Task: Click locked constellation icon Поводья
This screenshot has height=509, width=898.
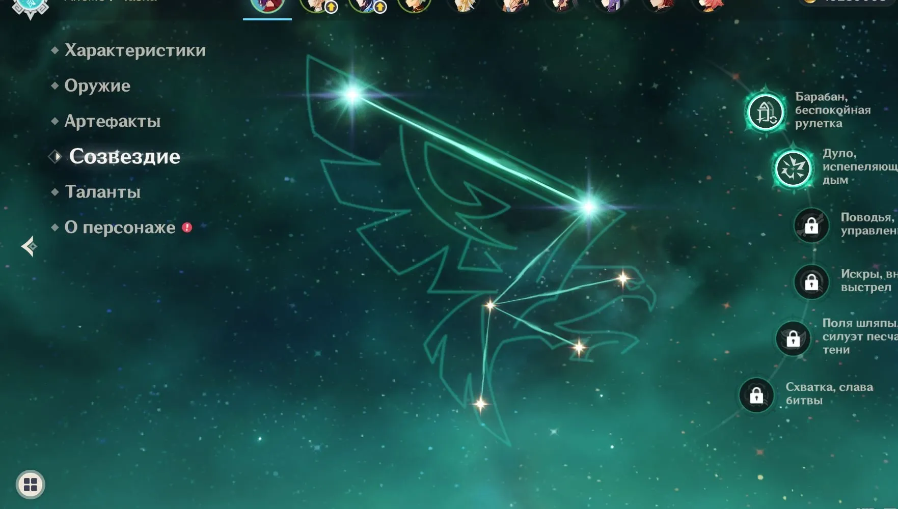Action: 811,225
